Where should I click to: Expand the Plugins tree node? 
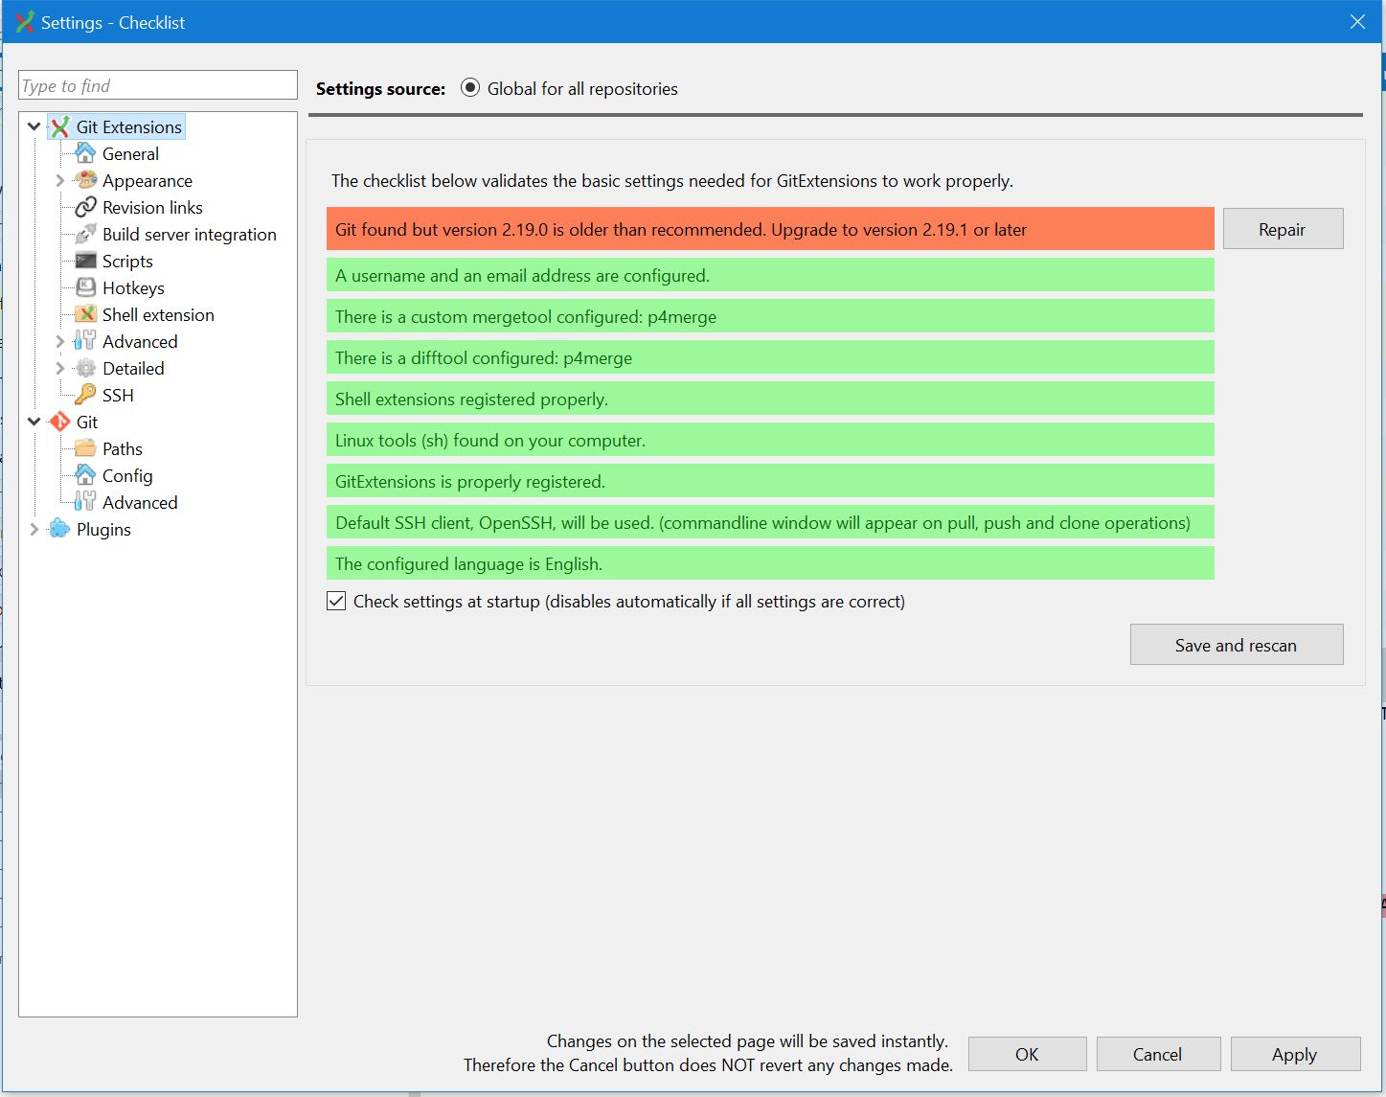(x=34, y=529)
